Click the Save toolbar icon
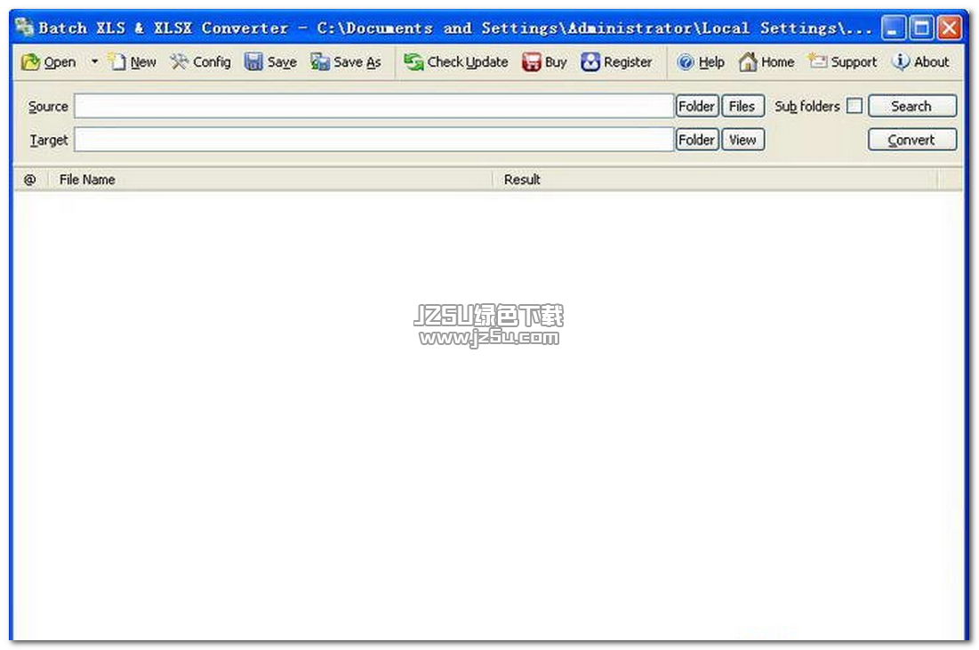 click(270, 62)
